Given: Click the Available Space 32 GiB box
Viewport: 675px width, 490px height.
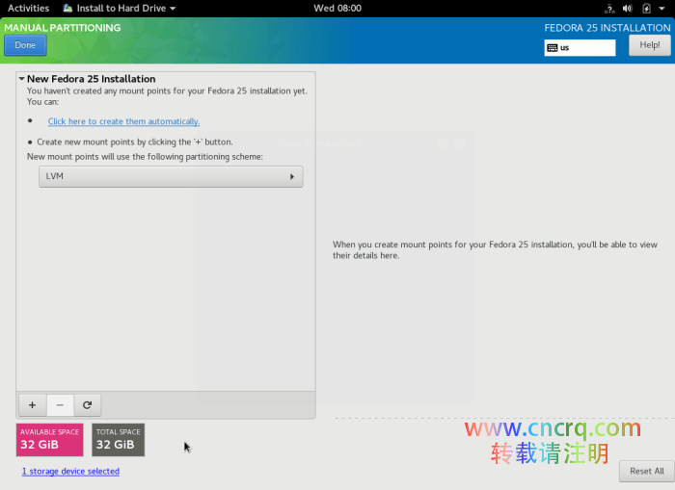Looking at the screenshot, I should (49, 440).
